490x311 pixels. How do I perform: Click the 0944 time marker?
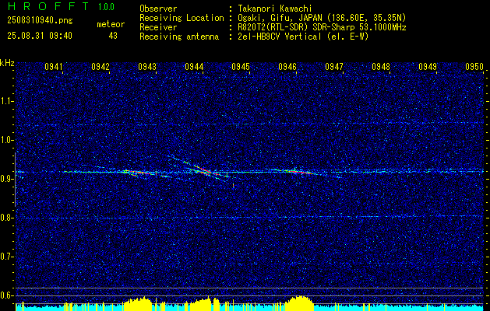(x=194, y=67)
